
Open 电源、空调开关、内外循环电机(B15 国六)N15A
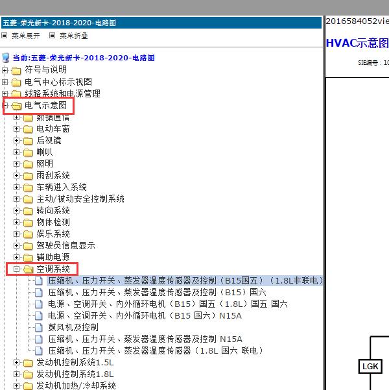(145, 315)
